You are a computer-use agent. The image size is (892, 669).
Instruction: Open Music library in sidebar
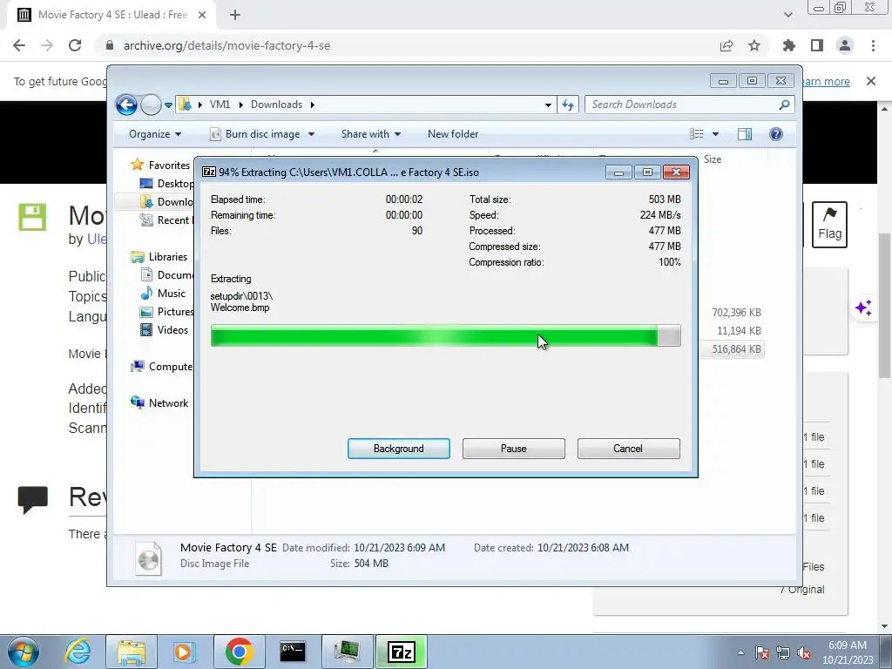pos(172,293)
